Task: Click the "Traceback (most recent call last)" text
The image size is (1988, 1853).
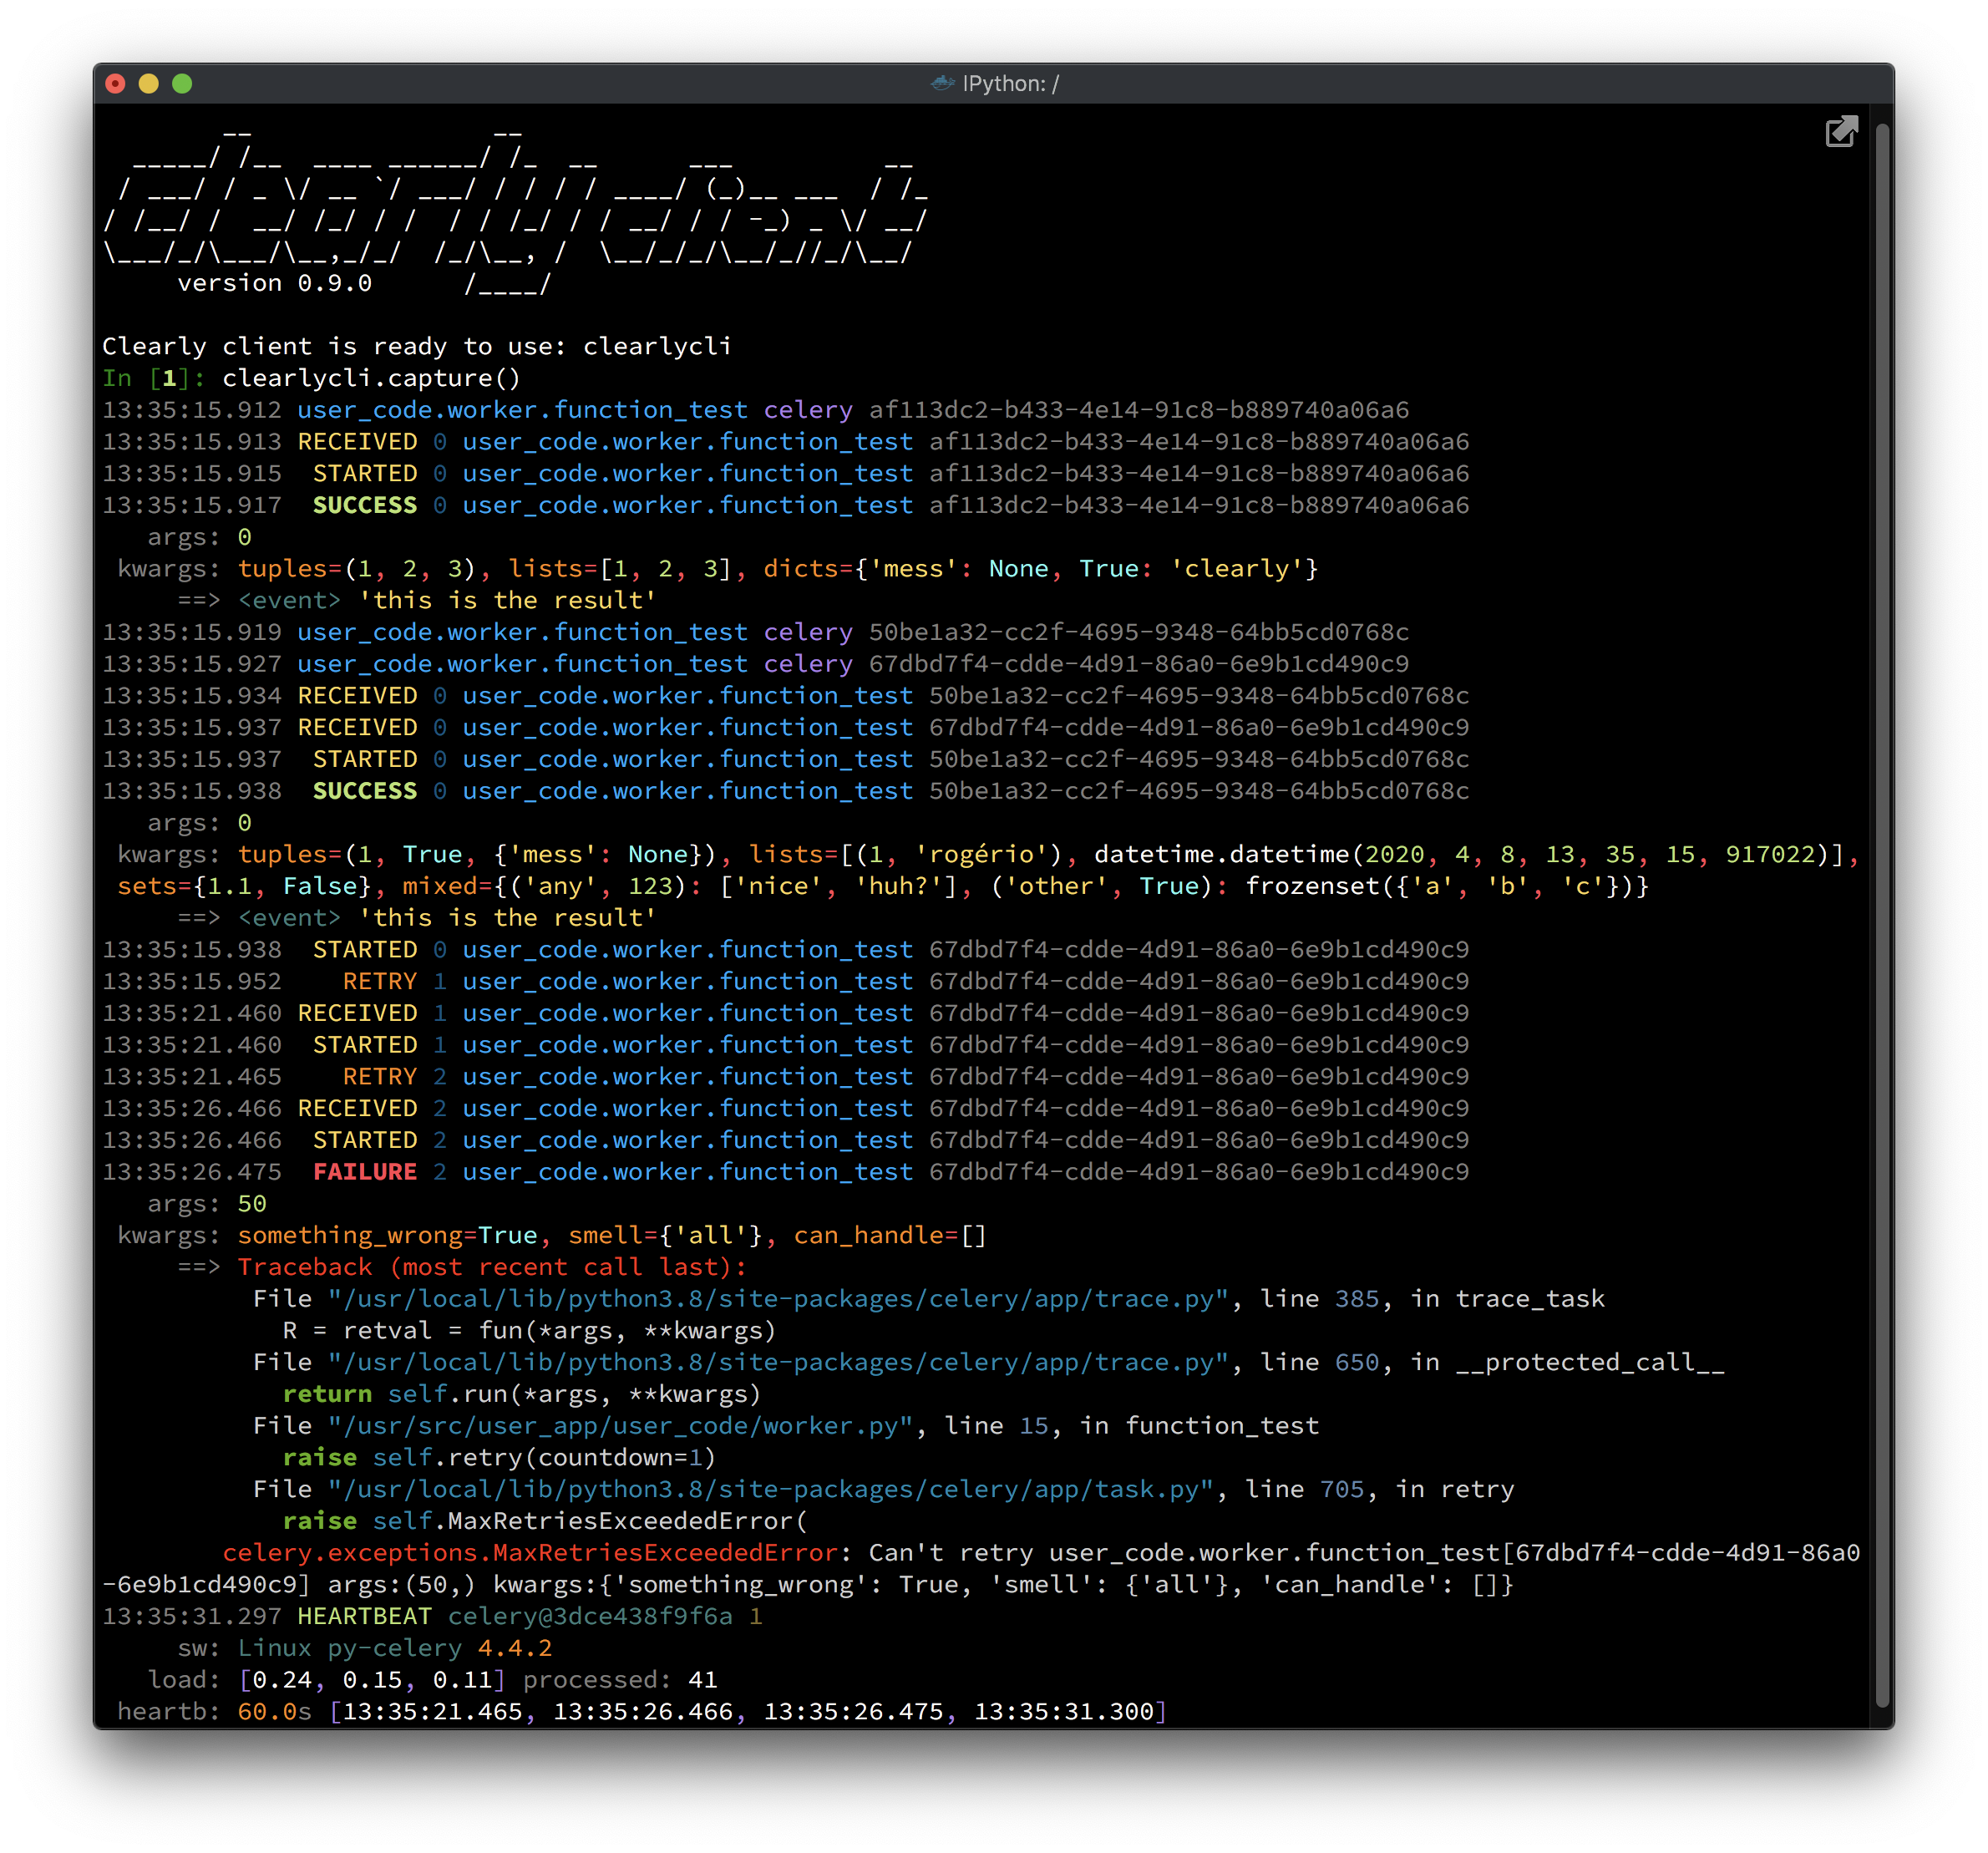Action: pos(492,1267)
